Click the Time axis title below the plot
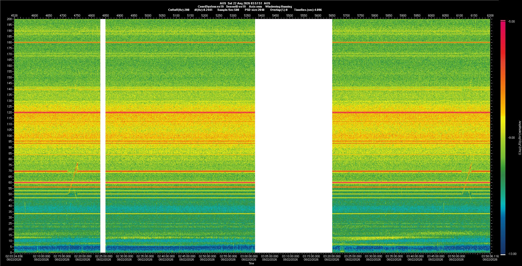 [x=251, y=263]
